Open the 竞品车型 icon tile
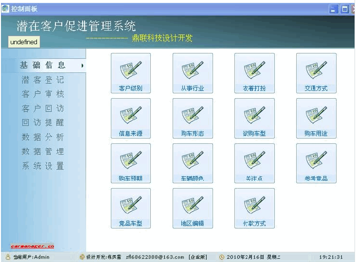356x262 pixels. (131, 208)
